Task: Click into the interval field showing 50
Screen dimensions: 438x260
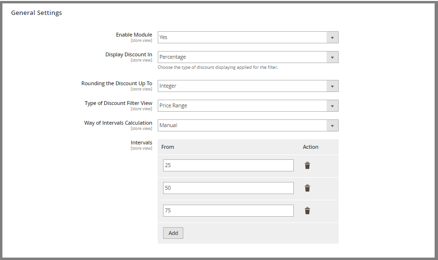Action: [228, 188]
